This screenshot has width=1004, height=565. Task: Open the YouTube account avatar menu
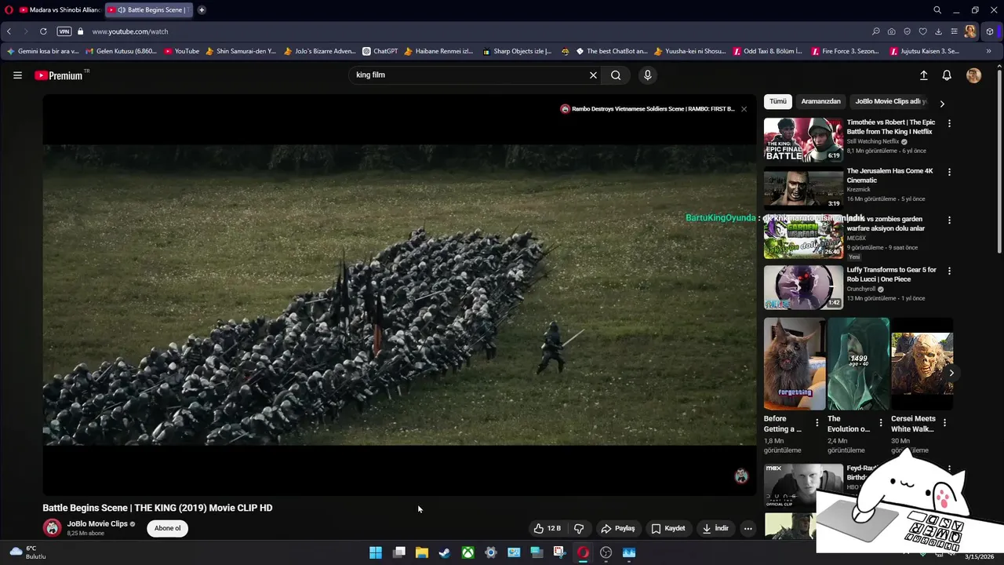point(973,75)
